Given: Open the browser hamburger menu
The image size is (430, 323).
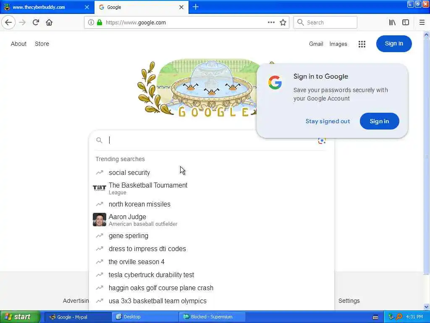Looking at the screenshot, I should (422, 23).
